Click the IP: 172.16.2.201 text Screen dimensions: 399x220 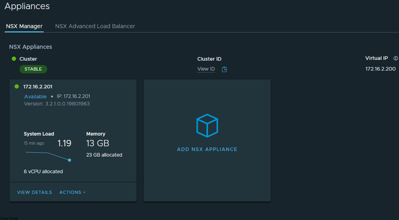[73, 96]
